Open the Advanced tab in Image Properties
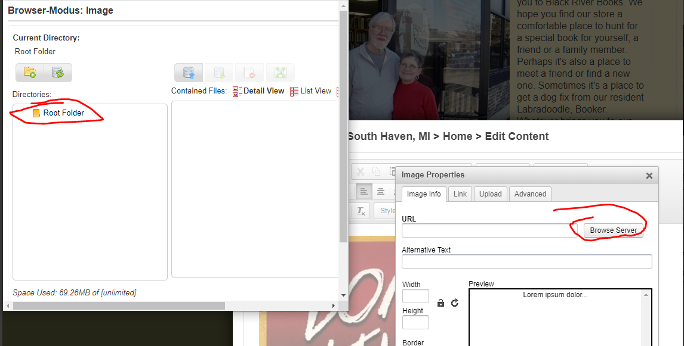This screenshot has height=346, width=684. 529,194
